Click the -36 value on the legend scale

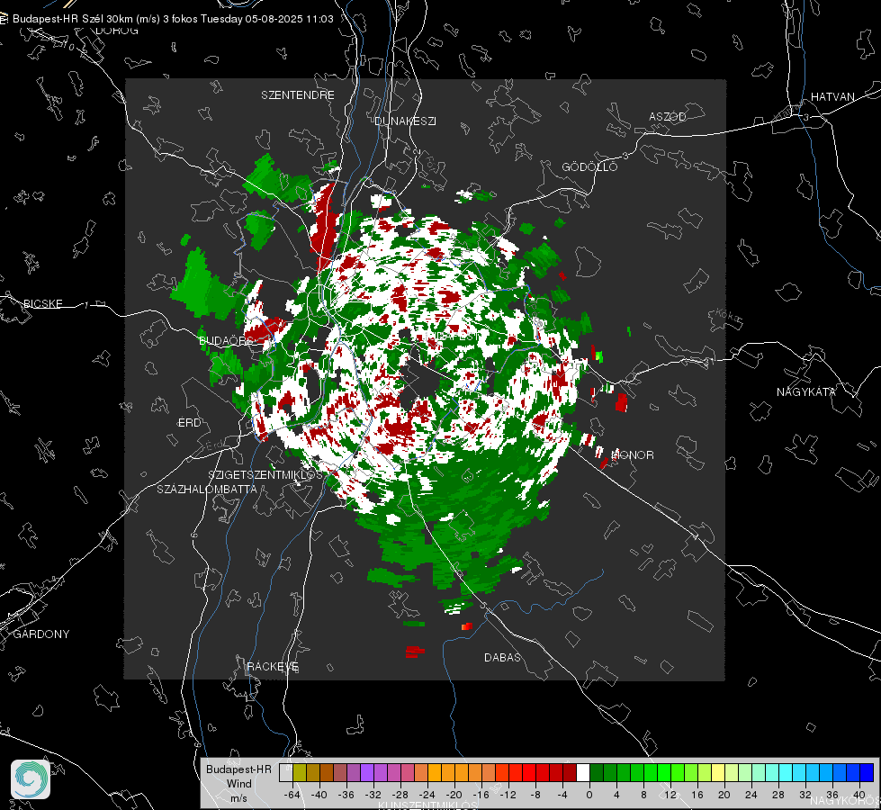click(346, 795)
